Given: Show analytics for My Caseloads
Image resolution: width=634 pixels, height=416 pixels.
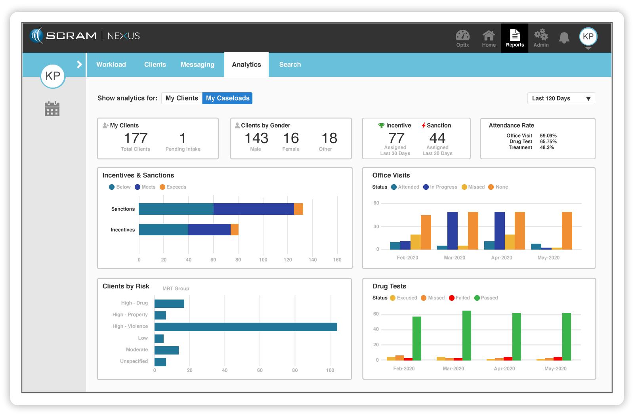Looking at the screenshot, I should point(227,98).
